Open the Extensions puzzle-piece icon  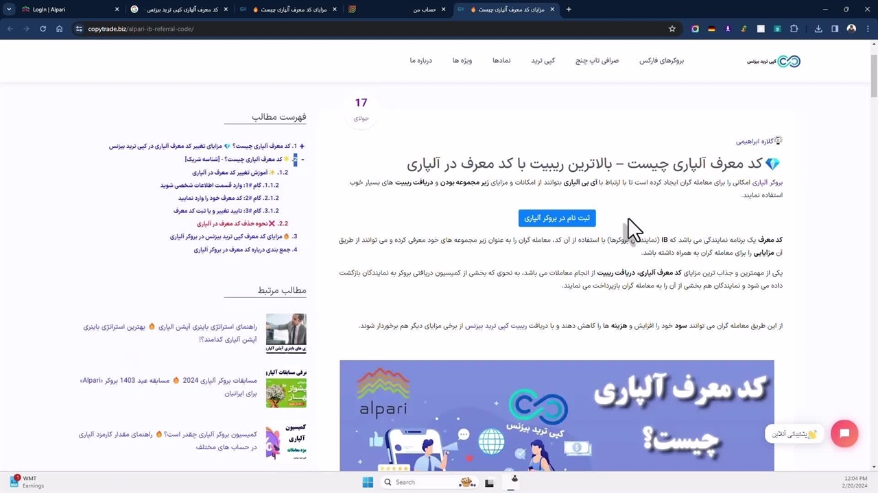click(x=794, y=29)
